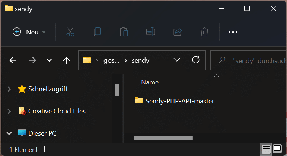Image resolution: width=287 pixels, height=156 pixels.
Task: Click the Share icon in toolbar
Action: [178, 32]
